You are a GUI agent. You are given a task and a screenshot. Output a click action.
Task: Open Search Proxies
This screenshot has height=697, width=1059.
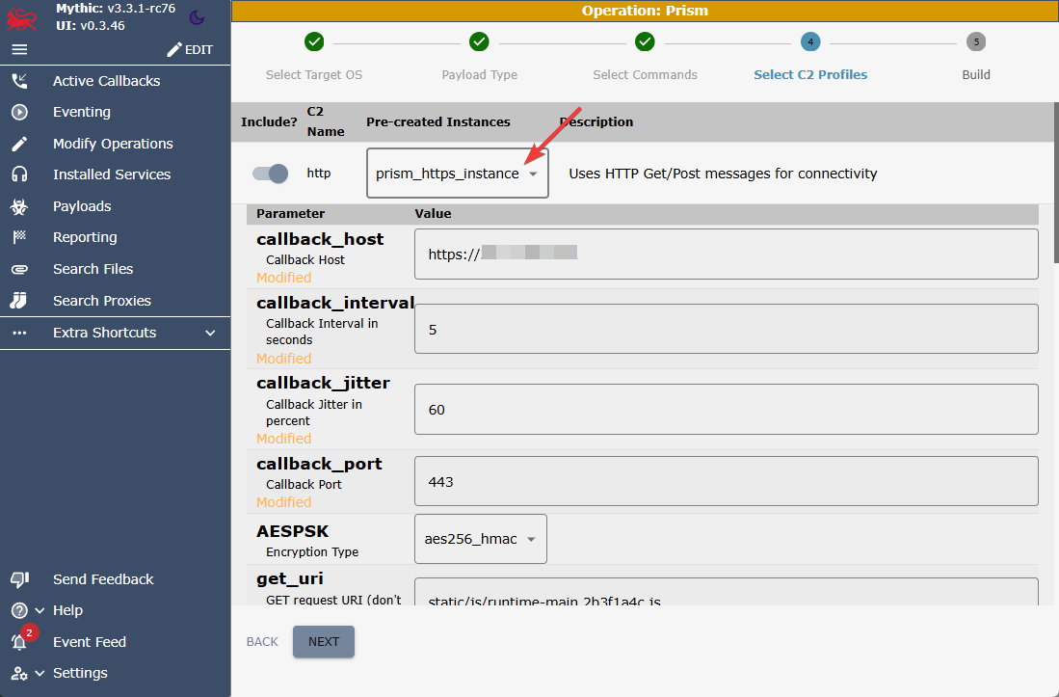click(102, 301)
